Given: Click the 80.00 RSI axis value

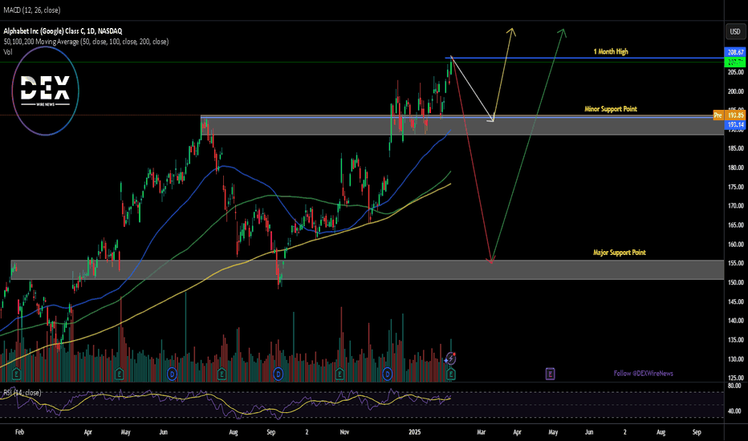Looking at the screenshot, I should (x=735, y=386).
